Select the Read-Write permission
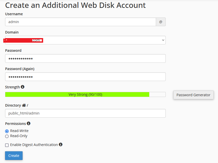Image resolution: width=218 pixels, height=163 pixels. [x=7, y=131]
